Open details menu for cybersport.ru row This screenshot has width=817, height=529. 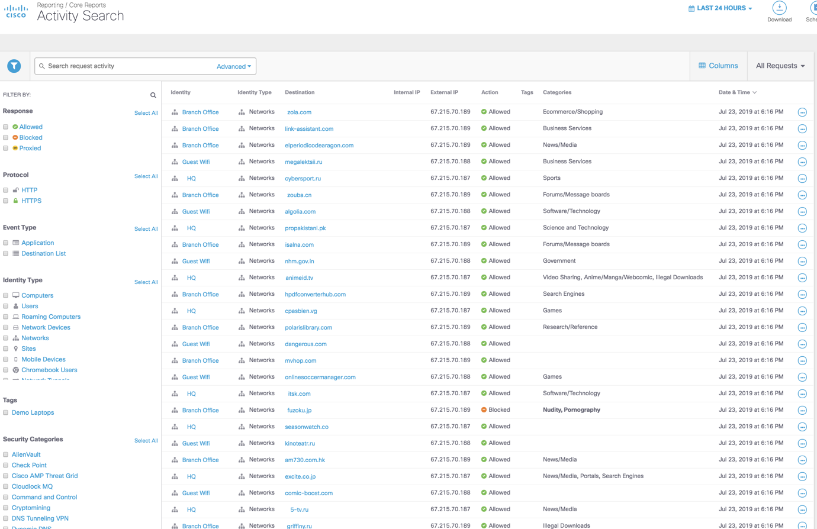point(802,179)
